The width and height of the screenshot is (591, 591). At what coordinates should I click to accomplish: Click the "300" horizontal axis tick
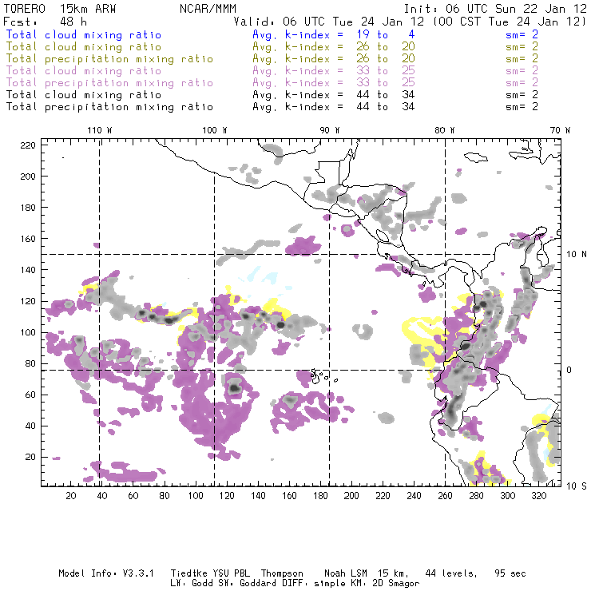508,496
